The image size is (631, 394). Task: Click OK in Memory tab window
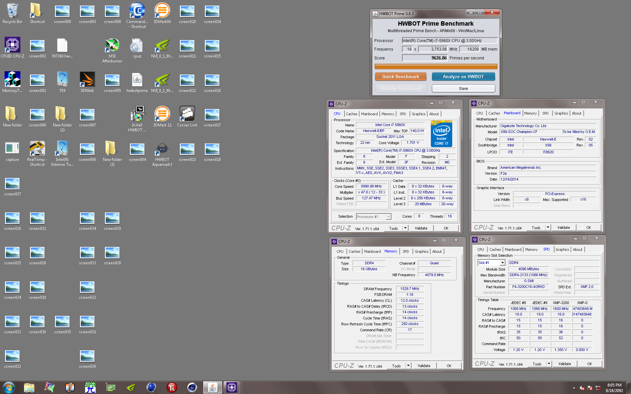pos(449,366)
